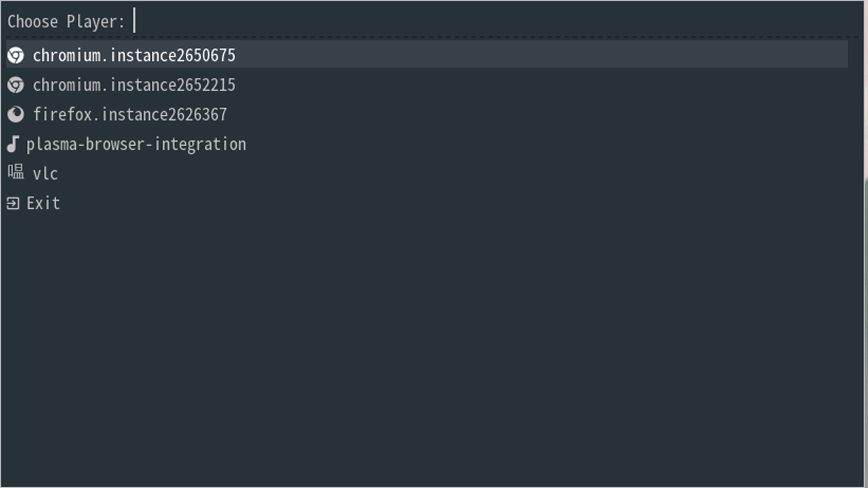Screen dimensions: 868x488
Task: Click the Chrome icon beside chromium.instance2650675
Action: coord(16,55)
